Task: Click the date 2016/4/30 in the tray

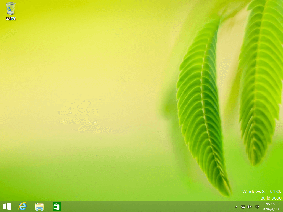Action: (270, 209)
